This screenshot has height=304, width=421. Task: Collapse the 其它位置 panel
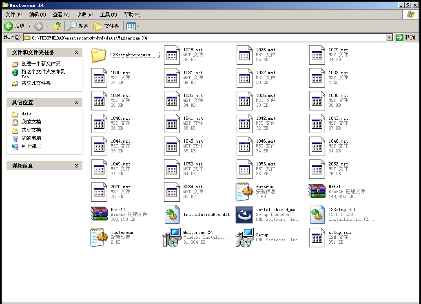77,103
